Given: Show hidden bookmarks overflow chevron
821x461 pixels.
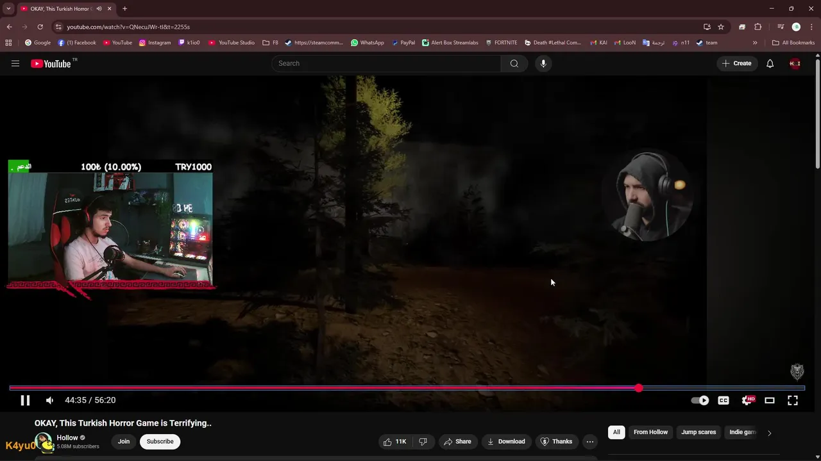Looking at the screenshot, I should (755, 43).
